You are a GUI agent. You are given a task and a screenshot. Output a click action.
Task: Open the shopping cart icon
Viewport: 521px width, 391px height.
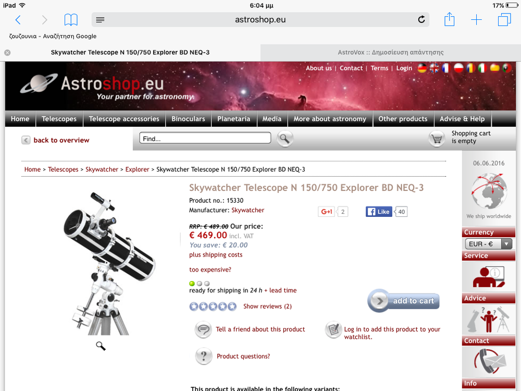pyautogui.click(x=437, y=139)
